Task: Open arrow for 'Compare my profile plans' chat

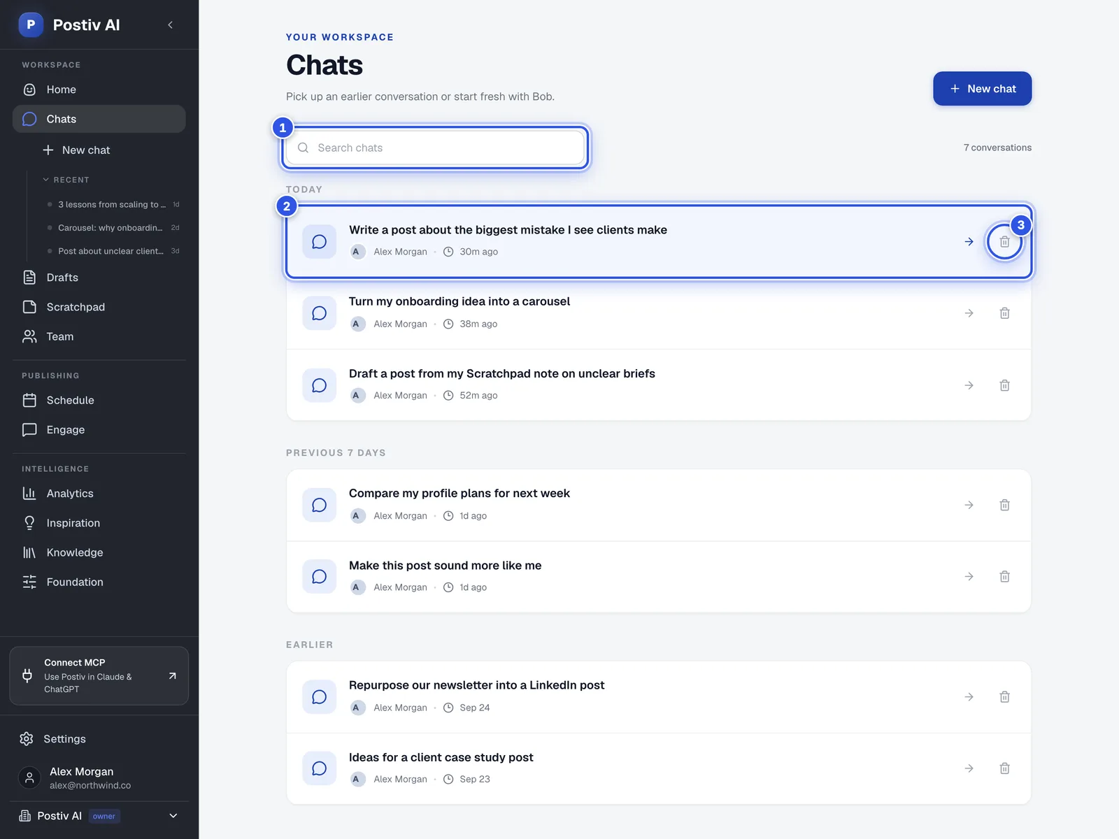Action: [969, 505]
